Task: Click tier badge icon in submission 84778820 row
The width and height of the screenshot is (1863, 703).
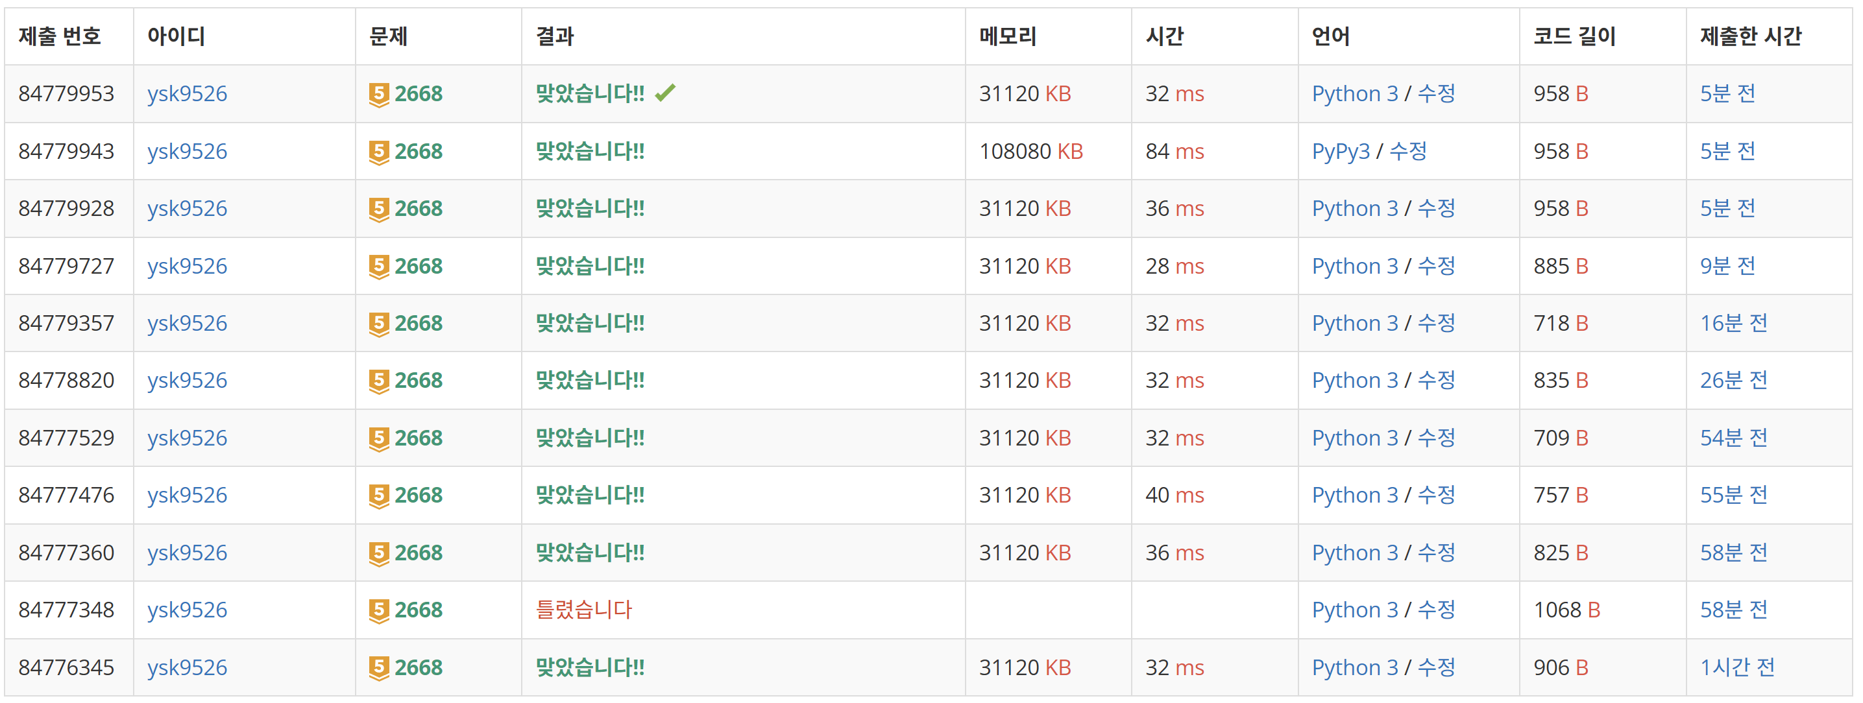Action: 378,381
